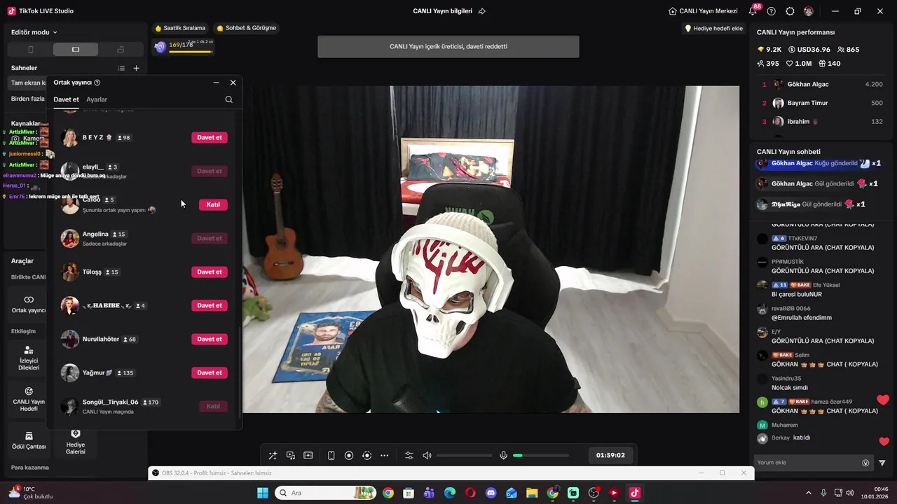Open Songül_Tiryaki_06 list entry
Viewport: 897px width, 504px height.
[x=144, y=406]
